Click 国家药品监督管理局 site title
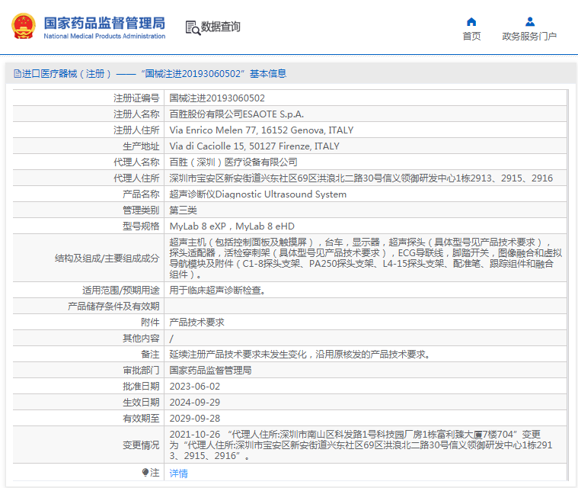The height and width of the screenshot is (488, 578). (x=104, y=23)
